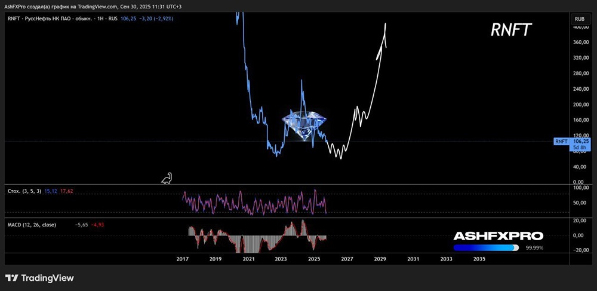This screenshot has height=291, width=597.
Task: Click the 160,00 price axis label
Action: [581, 120]
